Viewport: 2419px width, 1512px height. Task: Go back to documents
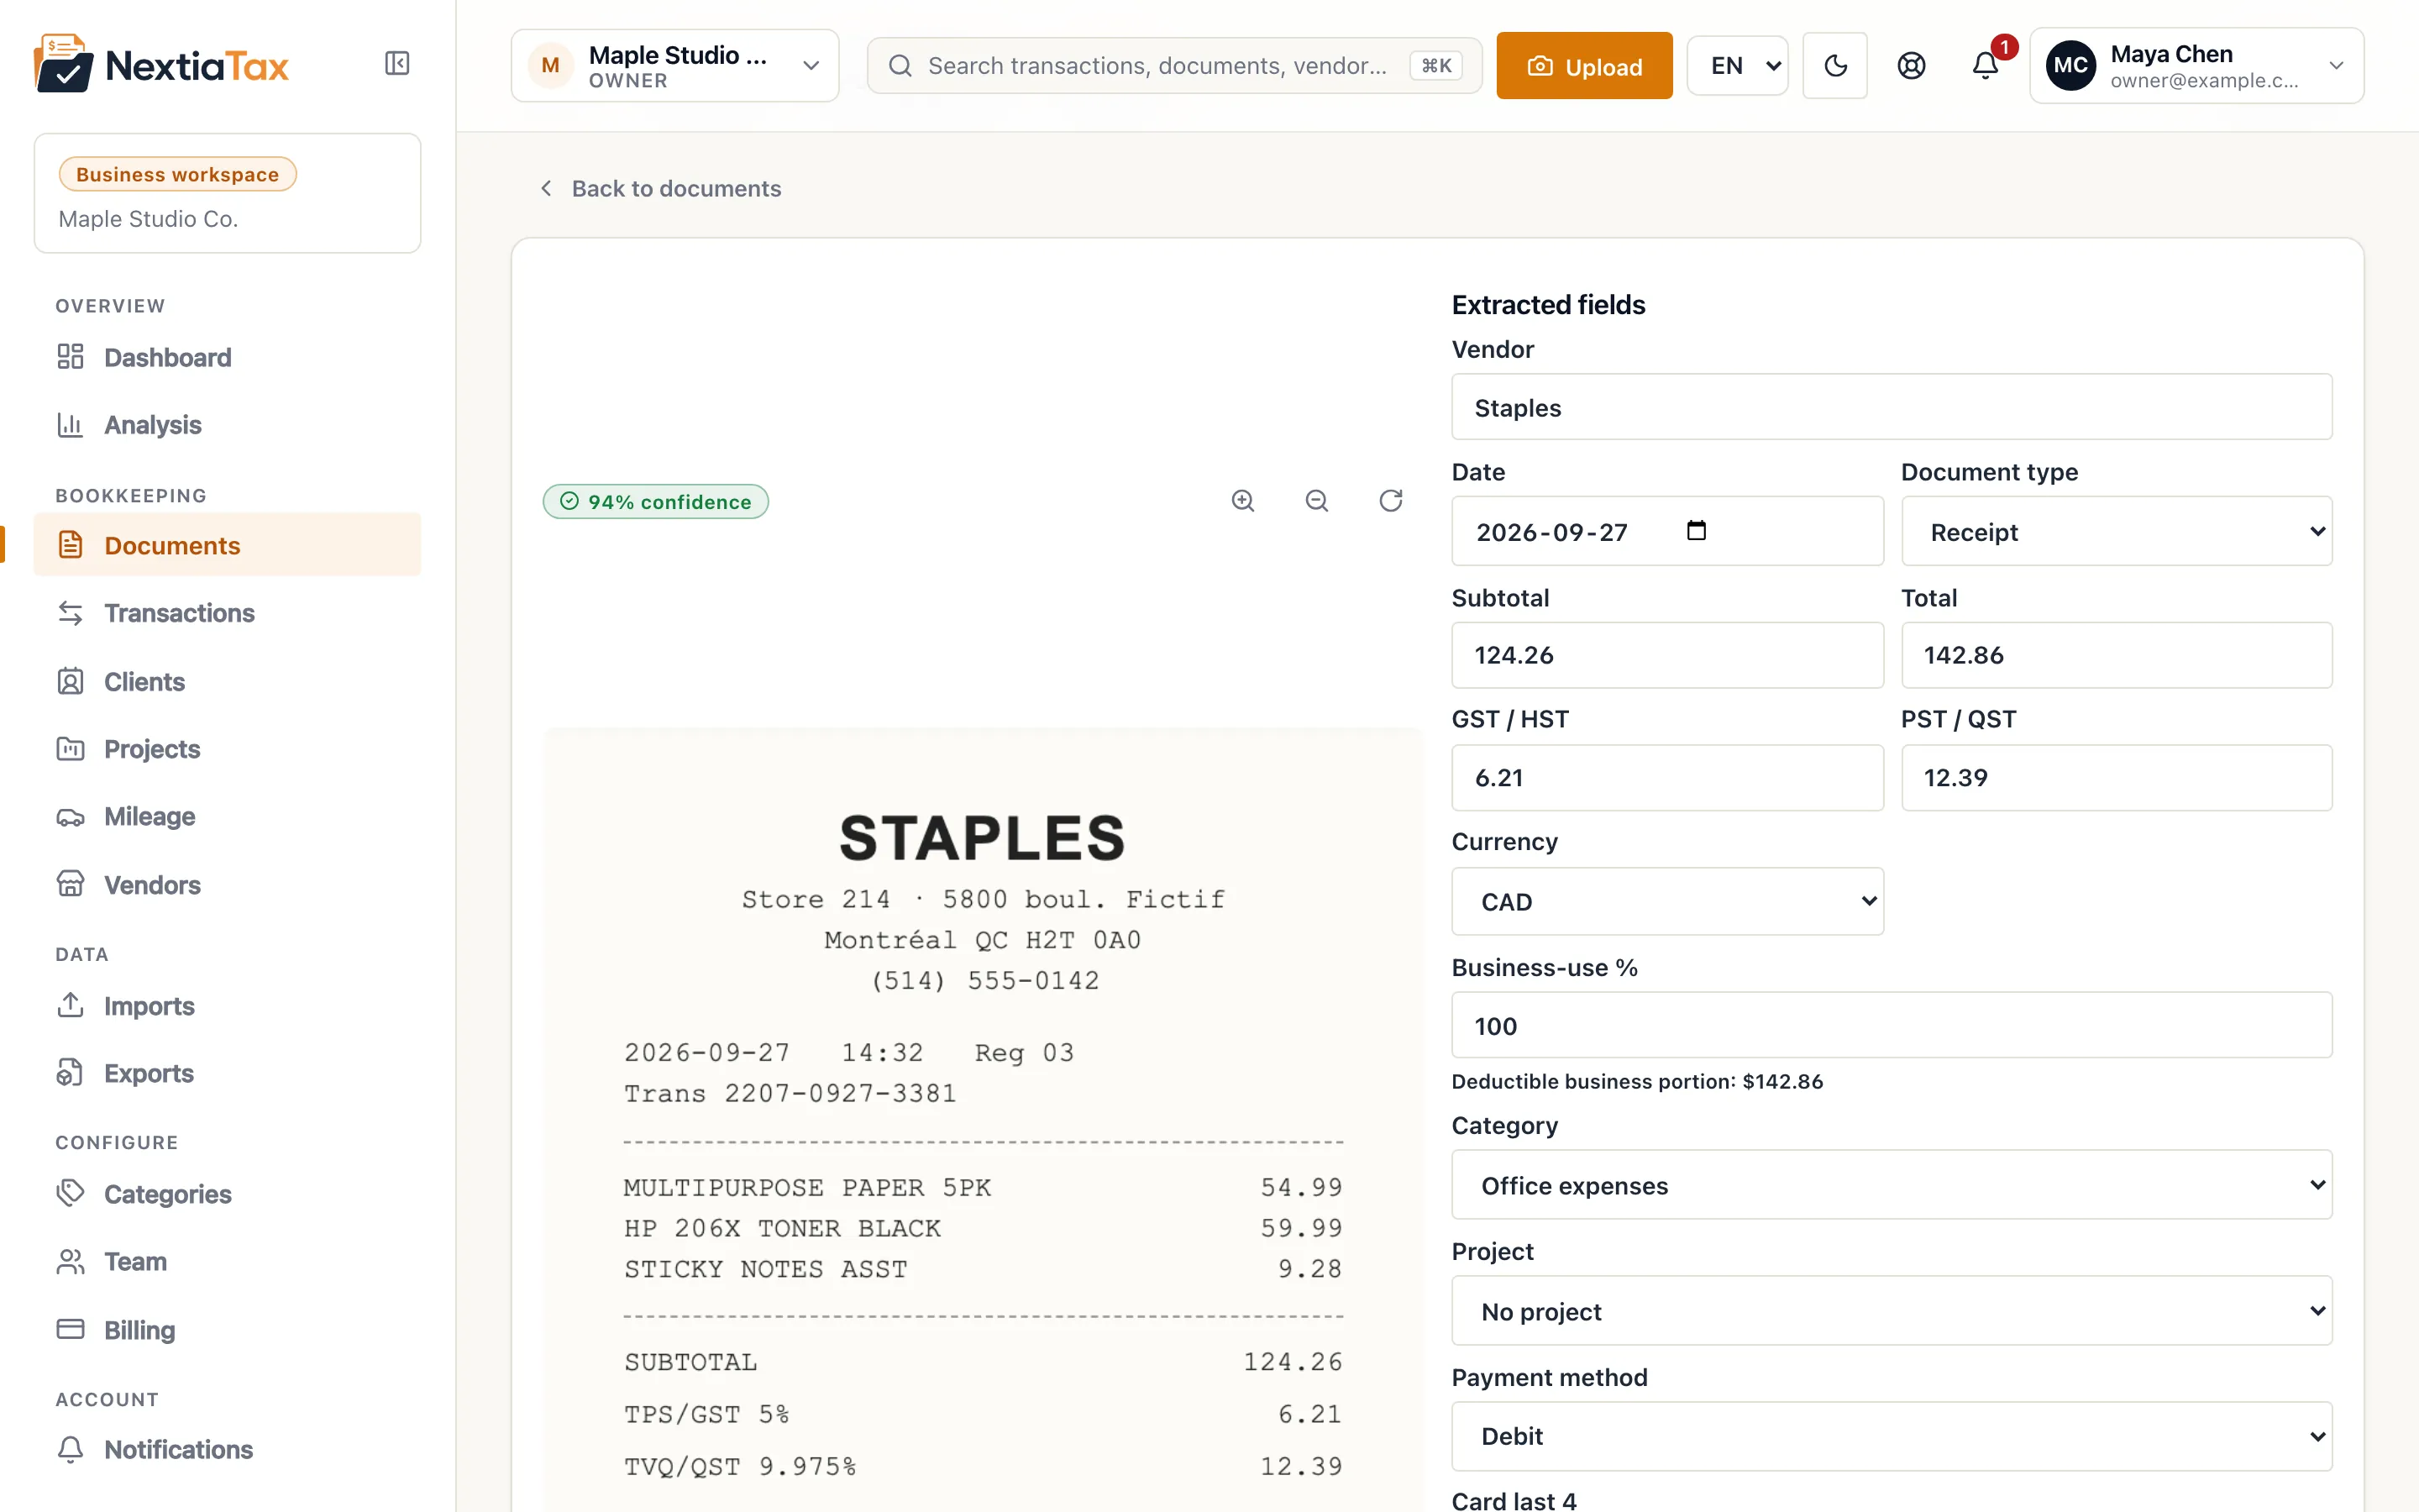point(661,188)
